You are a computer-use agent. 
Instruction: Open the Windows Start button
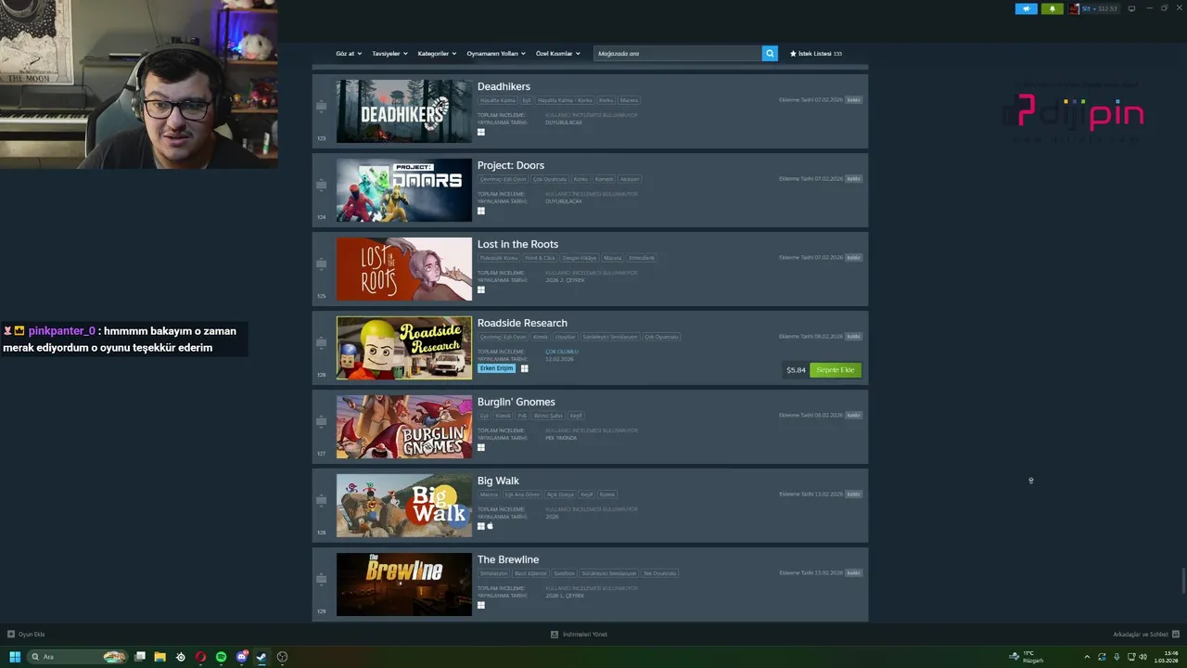[15, 657]
